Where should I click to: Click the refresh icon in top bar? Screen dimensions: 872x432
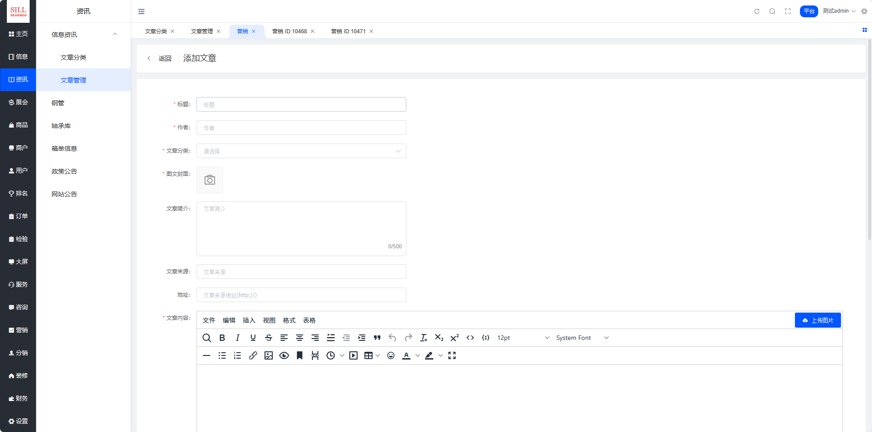point(757,11)
